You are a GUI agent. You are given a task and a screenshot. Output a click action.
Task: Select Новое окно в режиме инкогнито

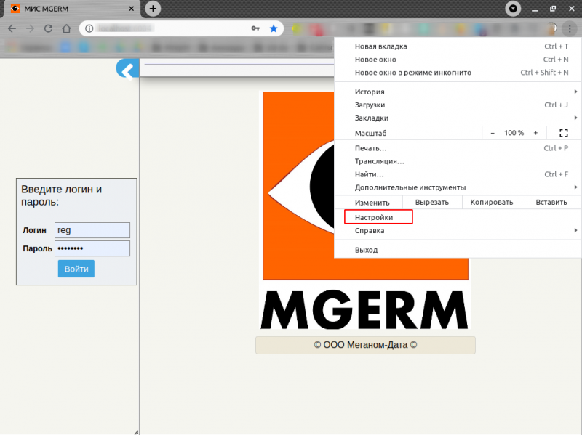pyautogui.click(x=413, y=73)
